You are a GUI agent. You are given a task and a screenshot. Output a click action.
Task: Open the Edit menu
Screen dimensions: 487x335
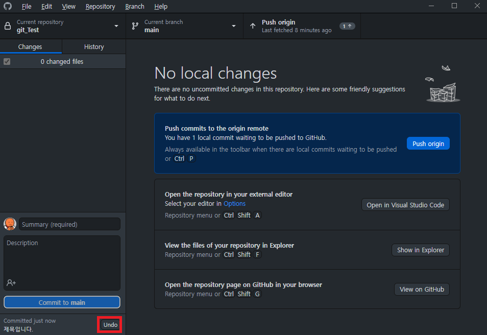click(x=46, y=6)
